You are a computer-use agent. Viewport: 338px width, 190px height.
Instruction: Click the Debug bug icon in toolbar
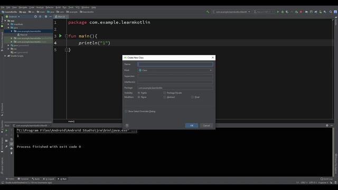point(283,12)
